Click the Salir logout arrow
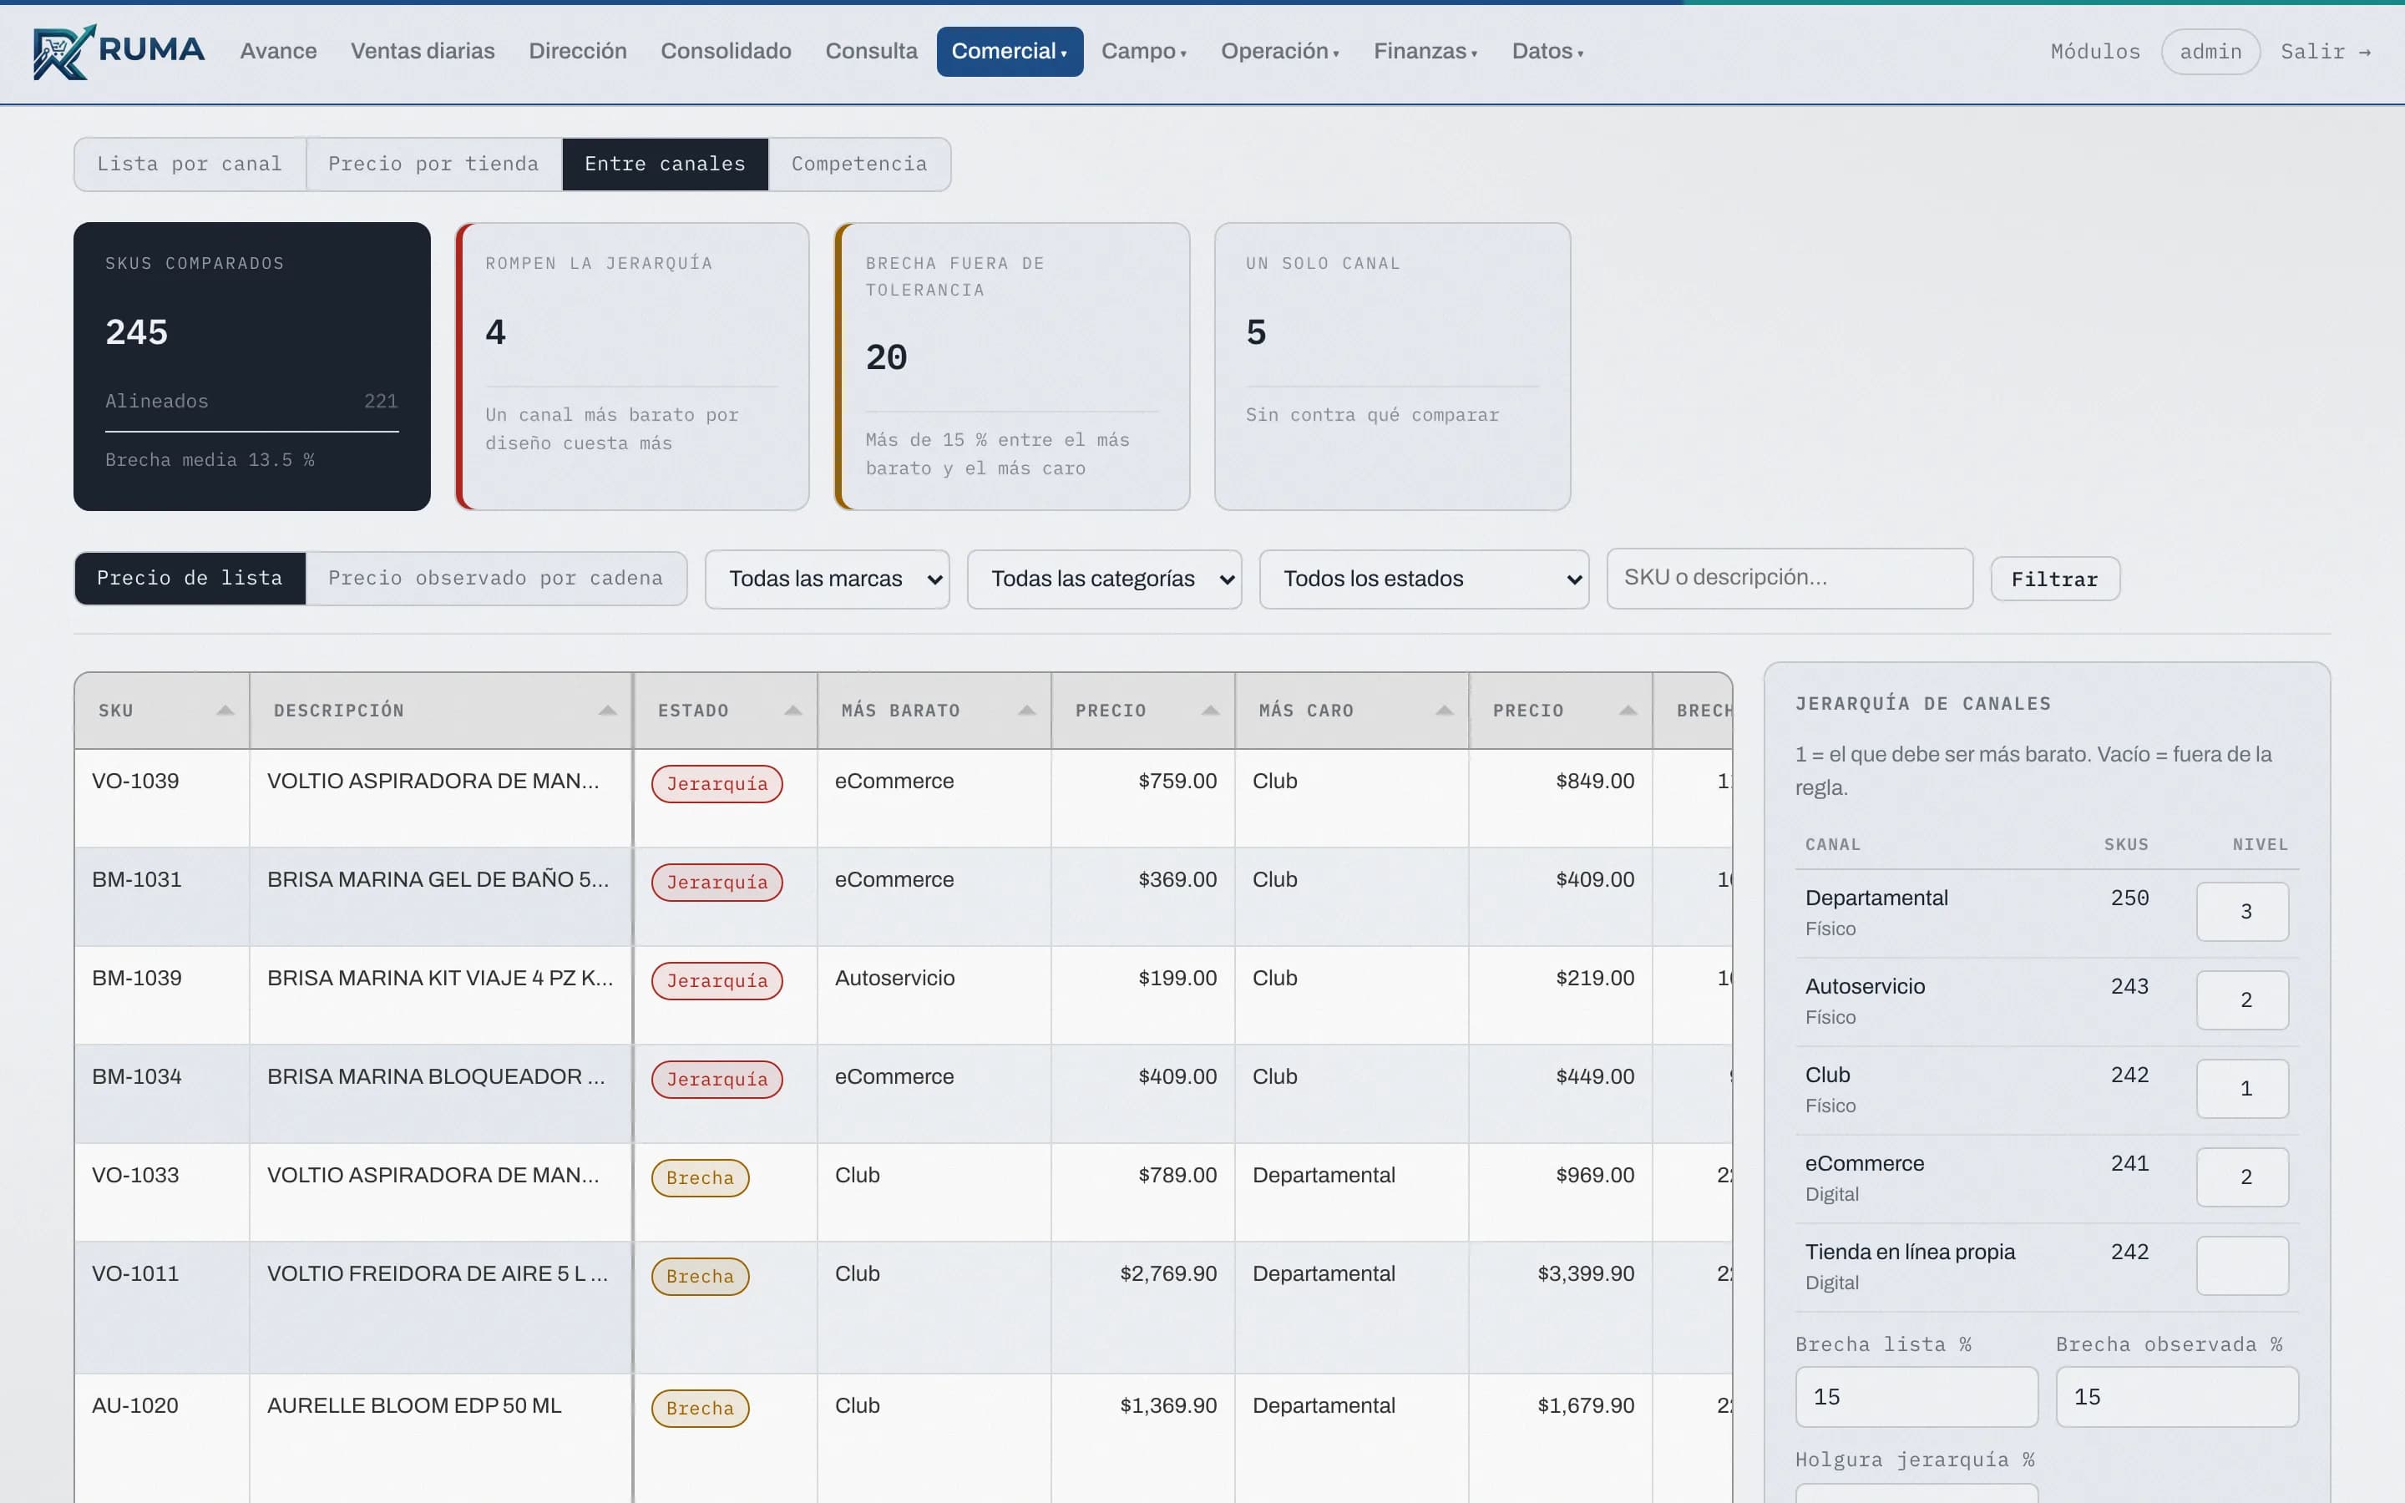The image size is (2405, 1503). click(x=2365, y=52)
